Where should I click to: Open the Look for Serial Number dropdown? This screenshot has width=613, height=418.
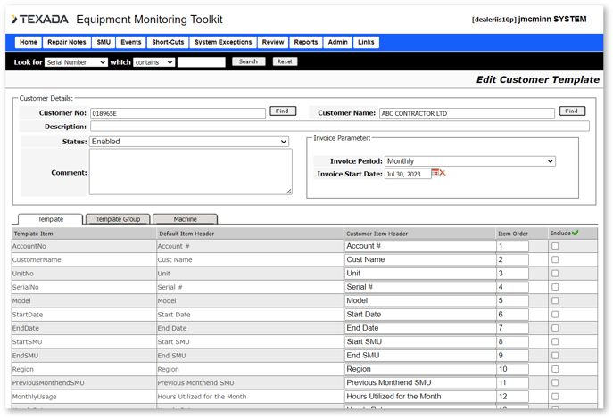pos(76,62)
